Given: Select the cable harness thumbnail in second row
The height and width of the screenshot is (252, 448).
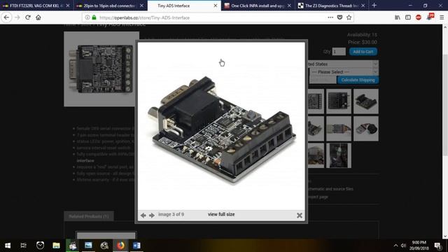Looking at the screenshot, I should (x=339, y=129).
